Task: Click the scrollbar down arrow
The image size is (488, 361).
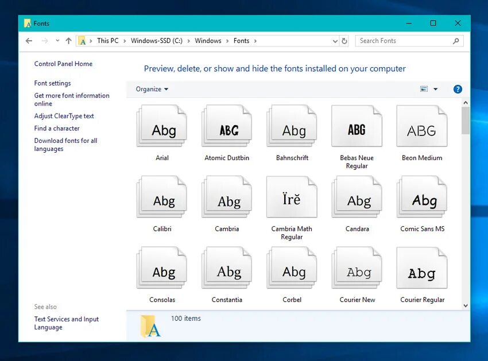Action: 466,305
